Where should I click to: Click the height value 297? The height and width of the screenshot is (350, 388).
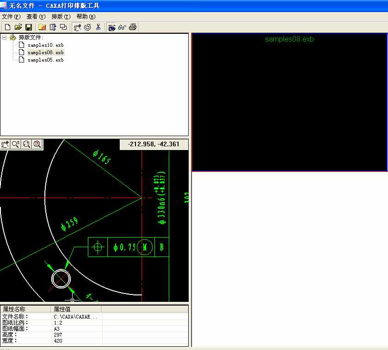click(x=58, y=335)
